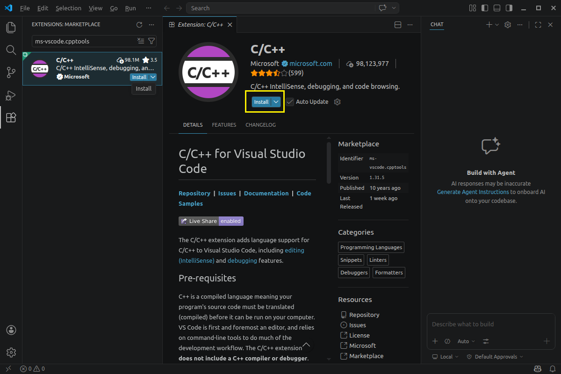Open the Auto model picker dropdown
561x374 pixels.
coord(466,341)
